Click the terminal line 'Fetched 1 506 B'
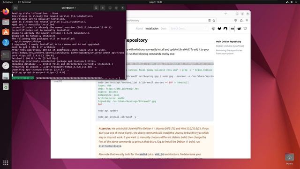The image size is (300, 169). click(x=35, y=58)
